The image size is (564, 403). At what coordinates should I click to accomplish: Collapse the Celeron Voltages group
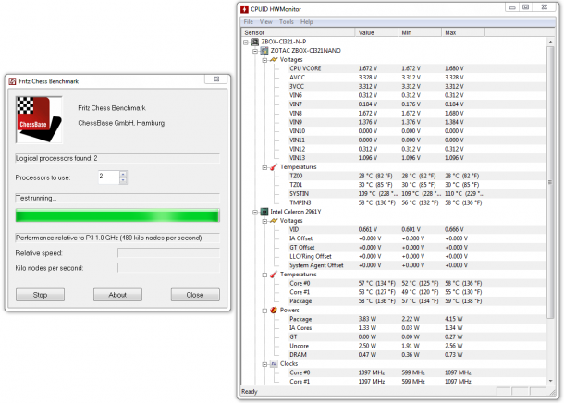(264, 221)
